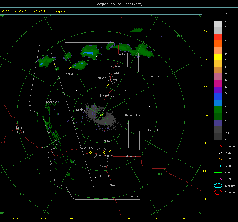Select the orange 111V arrow symbol
238x222 pixels.
218,159
